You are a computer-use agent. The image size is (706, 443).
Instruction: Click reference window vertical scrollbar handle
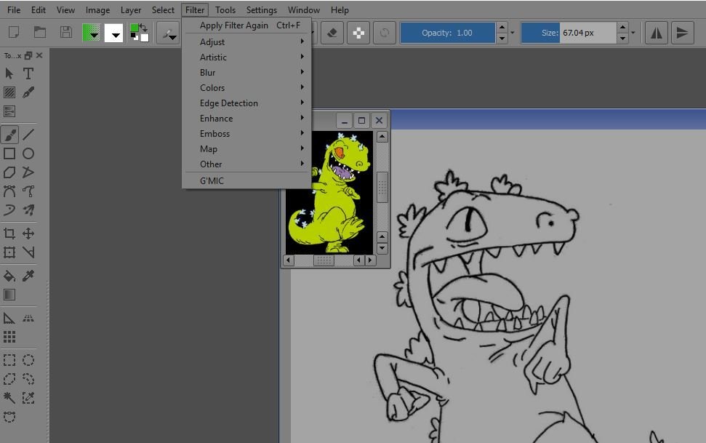pos(382,187)
